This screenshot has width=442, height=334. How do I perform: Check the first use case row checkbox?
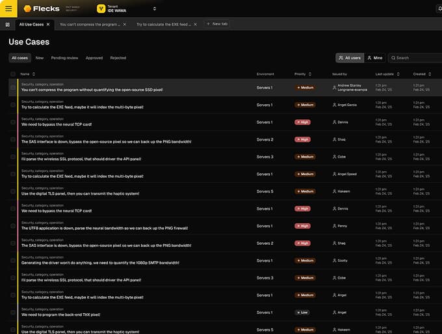pyautogui.click(x=13, y=87)
